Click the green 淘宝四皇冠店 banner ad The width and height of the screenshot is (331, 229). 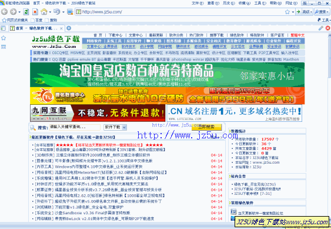coord(167,75)
